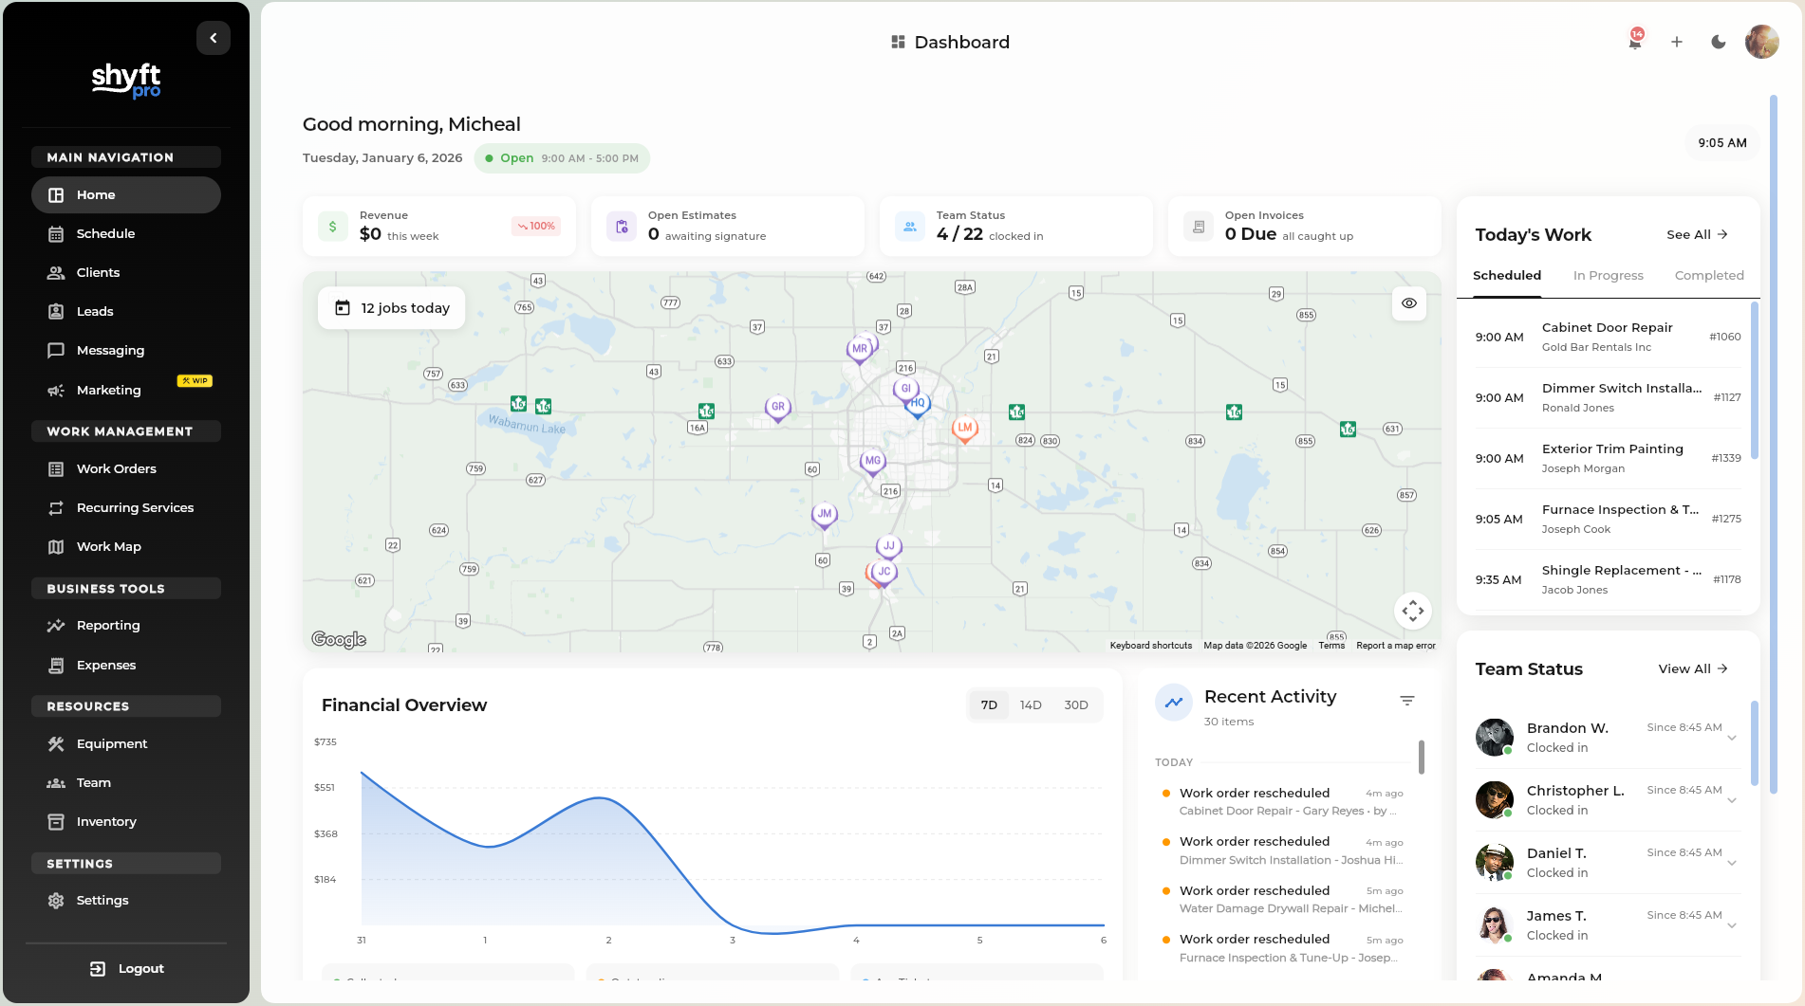1805x1006 pixels.
Task: Select the Reporting sidebar icon
Action: coord(57,625)
